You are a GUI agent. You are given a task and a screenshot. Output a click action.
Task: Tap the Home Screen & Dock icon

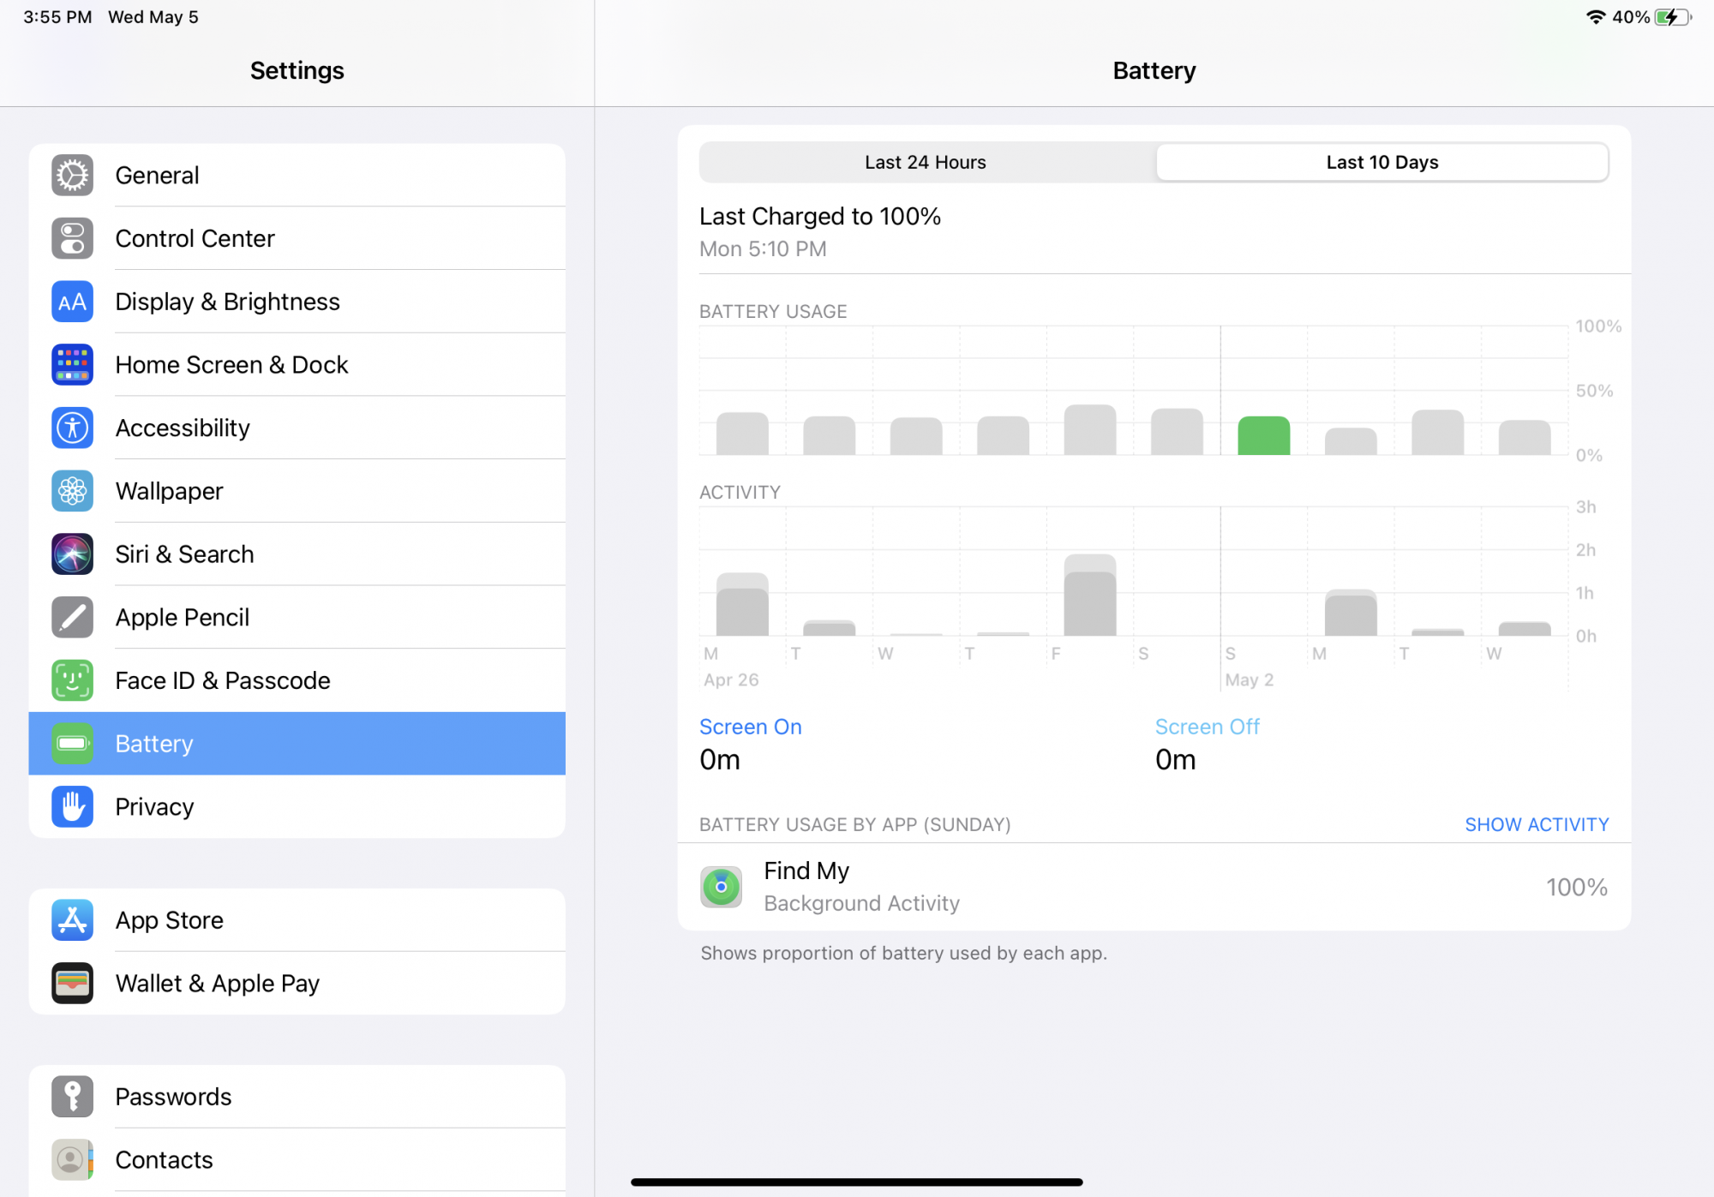(x=72, y=365)
